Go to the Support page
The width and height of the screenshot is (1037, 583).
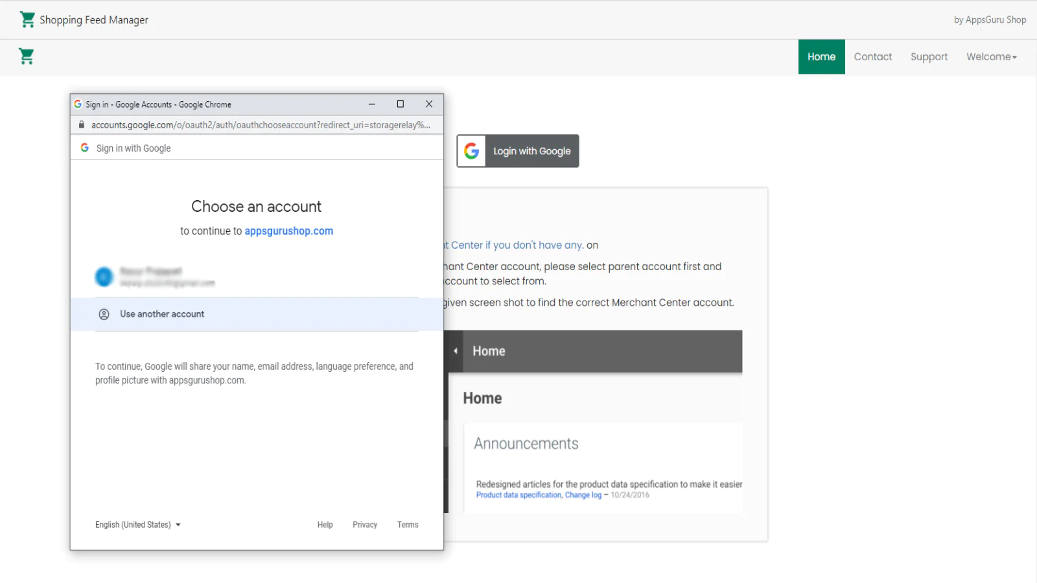929,57
